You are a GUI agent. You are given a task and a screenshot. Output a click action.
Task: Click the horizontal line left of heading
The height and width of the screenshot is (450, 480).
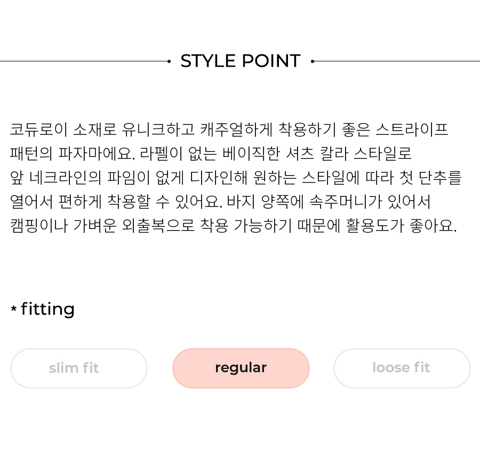84,61
